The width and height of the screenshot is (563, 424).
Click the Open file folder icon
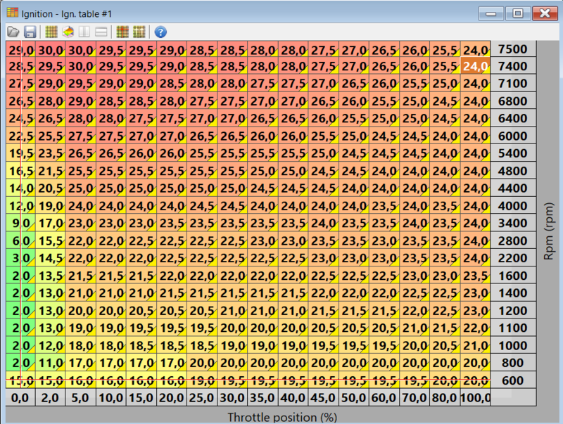point(13,32)
